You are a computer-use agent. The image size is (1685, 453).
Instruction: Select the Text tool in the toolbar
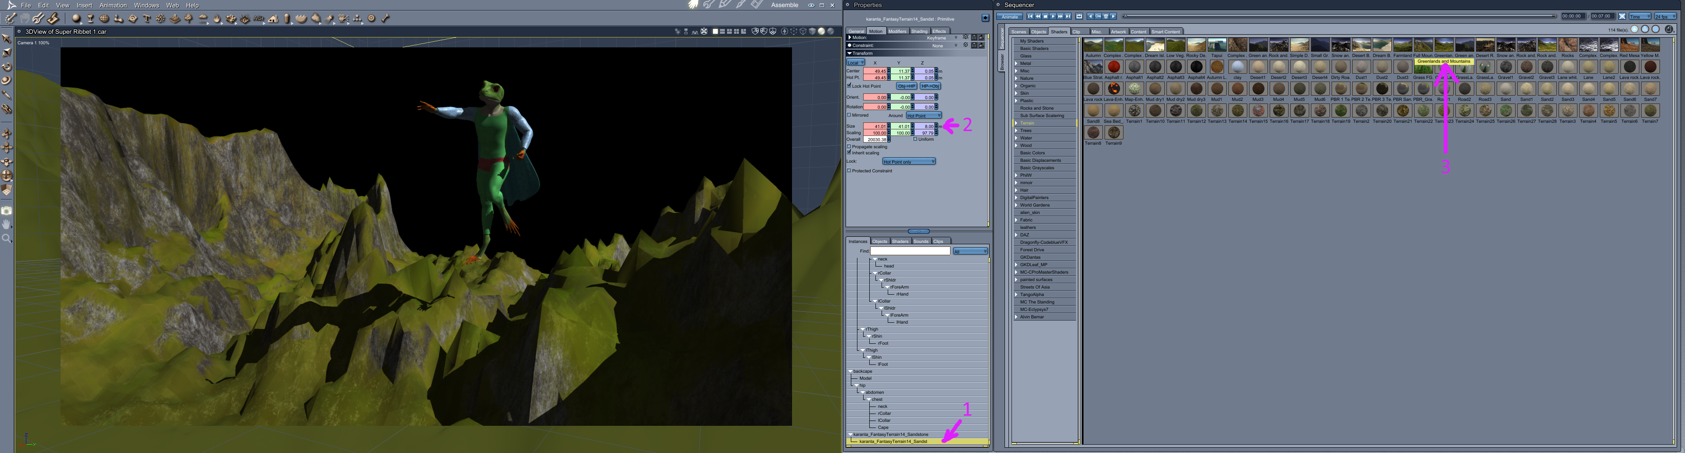[147, 18]
